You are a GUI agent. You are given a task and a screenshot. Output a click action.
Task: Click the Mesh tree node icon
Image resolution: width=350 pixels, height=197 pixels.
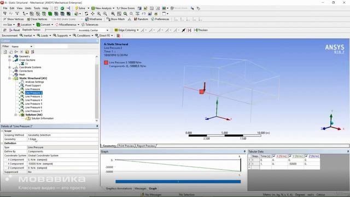point(16,74)
